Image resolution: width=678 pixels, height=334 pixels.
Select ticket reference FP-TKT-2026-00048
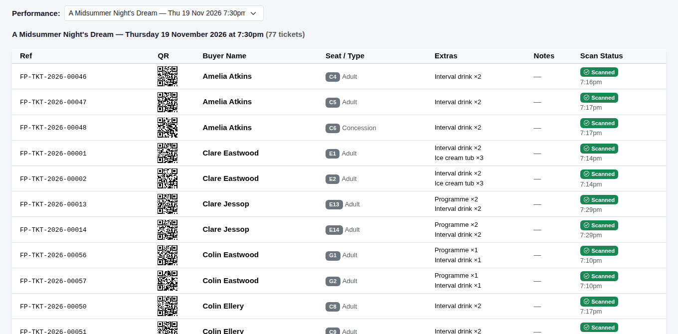point(53,128)
